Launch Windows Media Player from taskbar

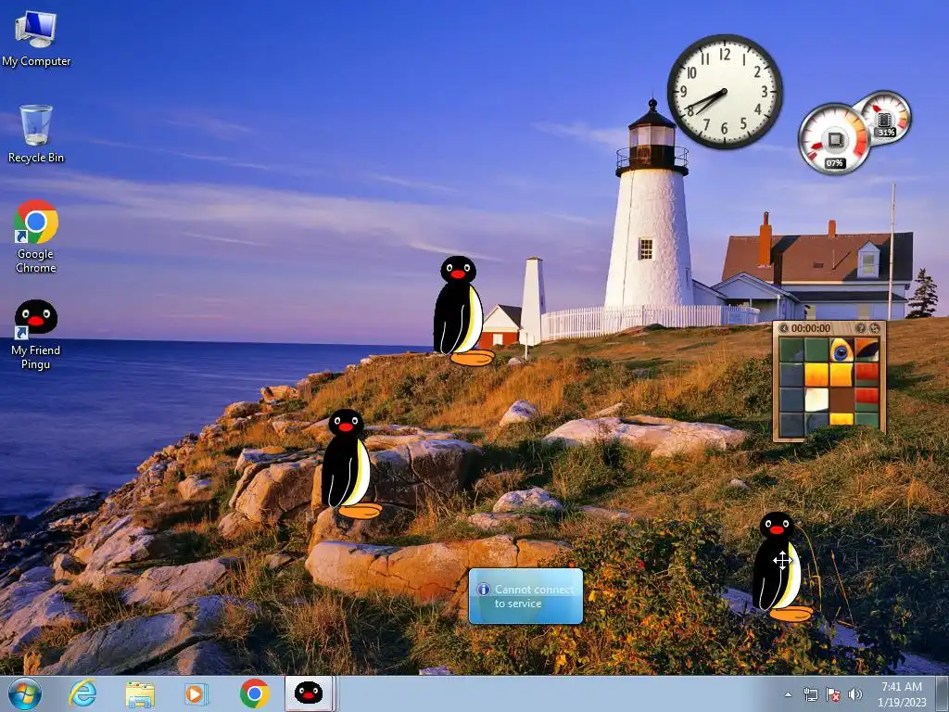[196, 693]
